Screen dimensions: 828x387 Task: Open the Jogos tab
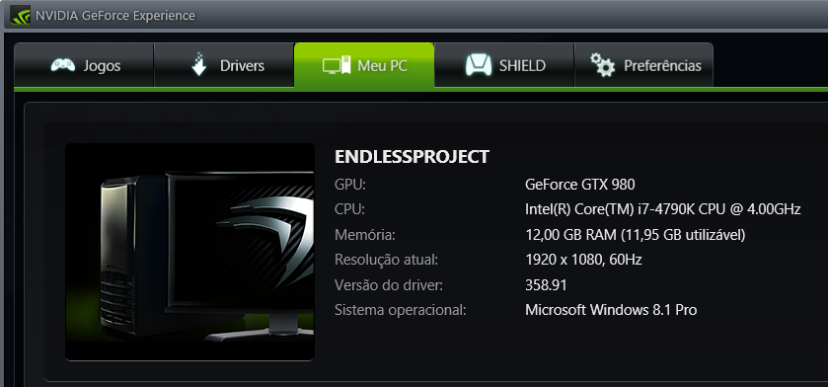(x=84, y=65)
